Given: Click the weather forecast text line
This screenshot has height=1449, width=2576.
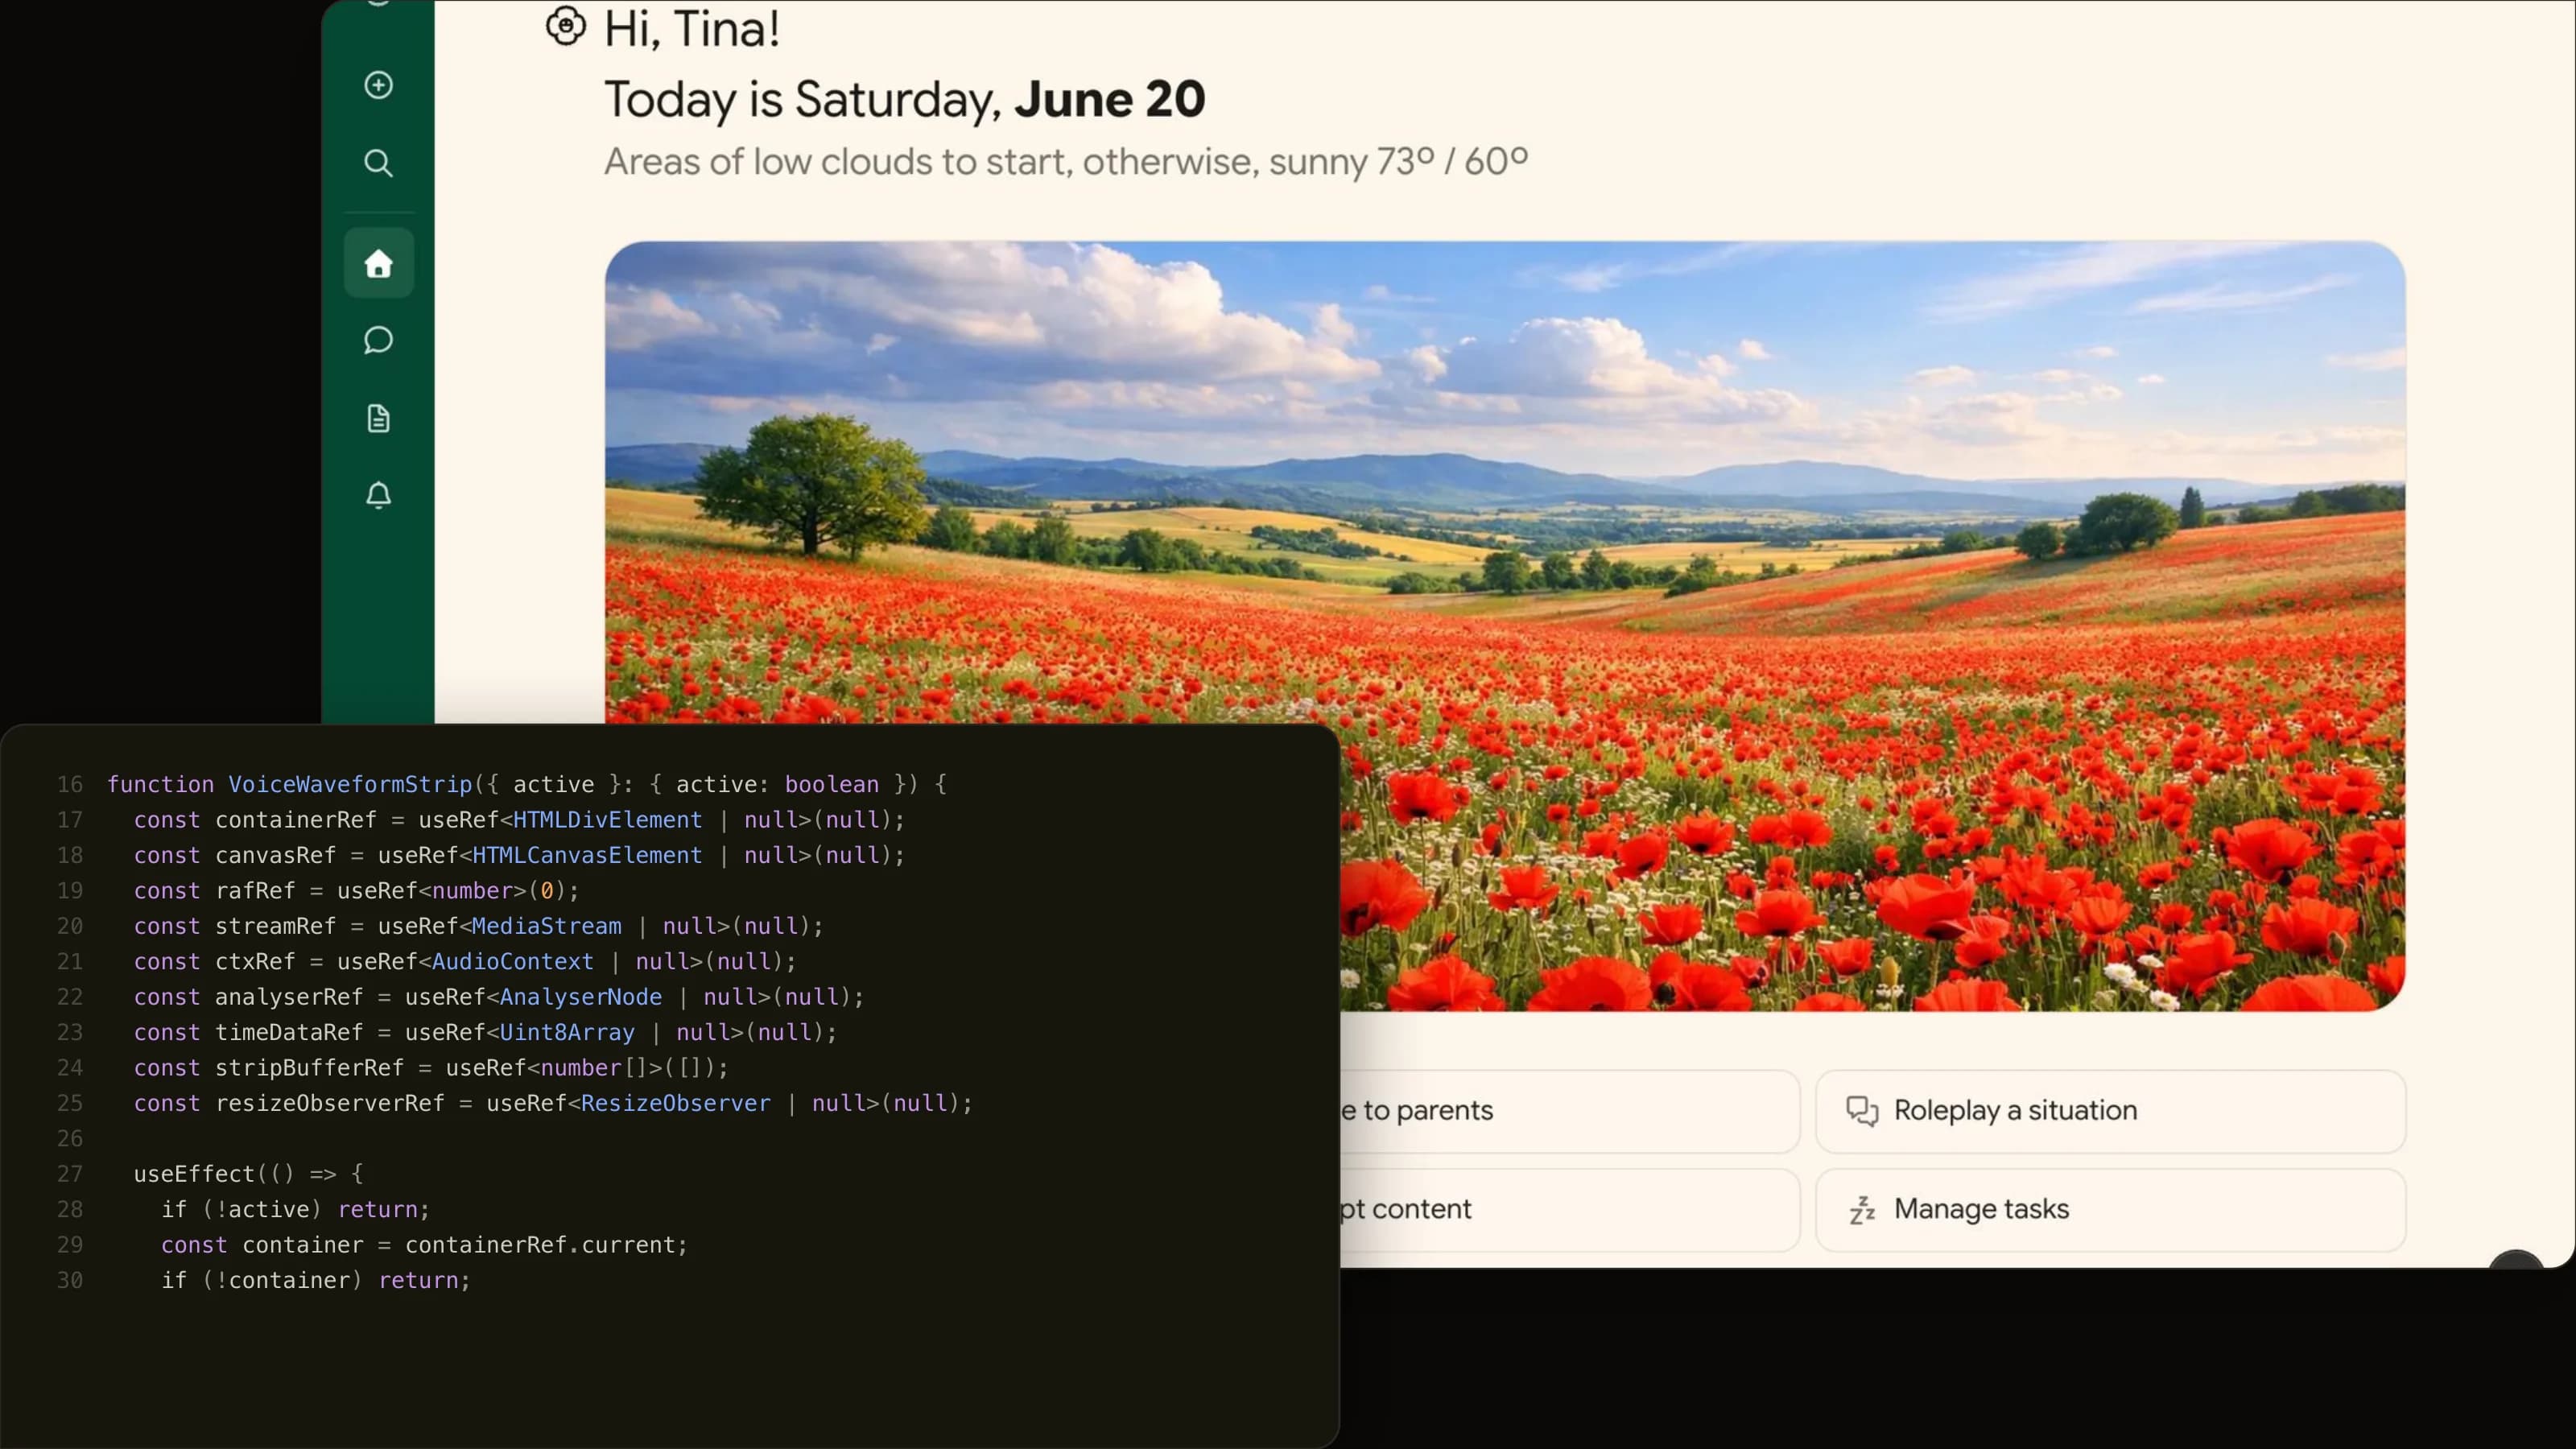Looking at the screenshot, I should pos(1066,161).
